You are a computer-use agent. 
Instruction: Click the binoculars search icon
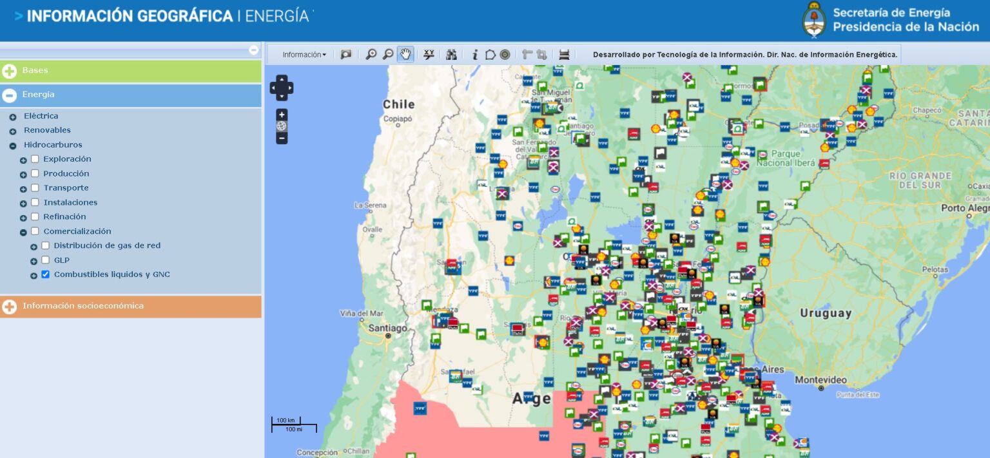[x=451, y=55]
